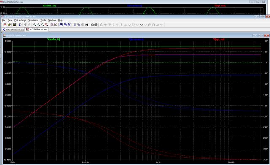This screenshot has width=270, height=165.
Task: Select the Zoom to rectangle magnifier icon
Action: click(x=35, y=24)
